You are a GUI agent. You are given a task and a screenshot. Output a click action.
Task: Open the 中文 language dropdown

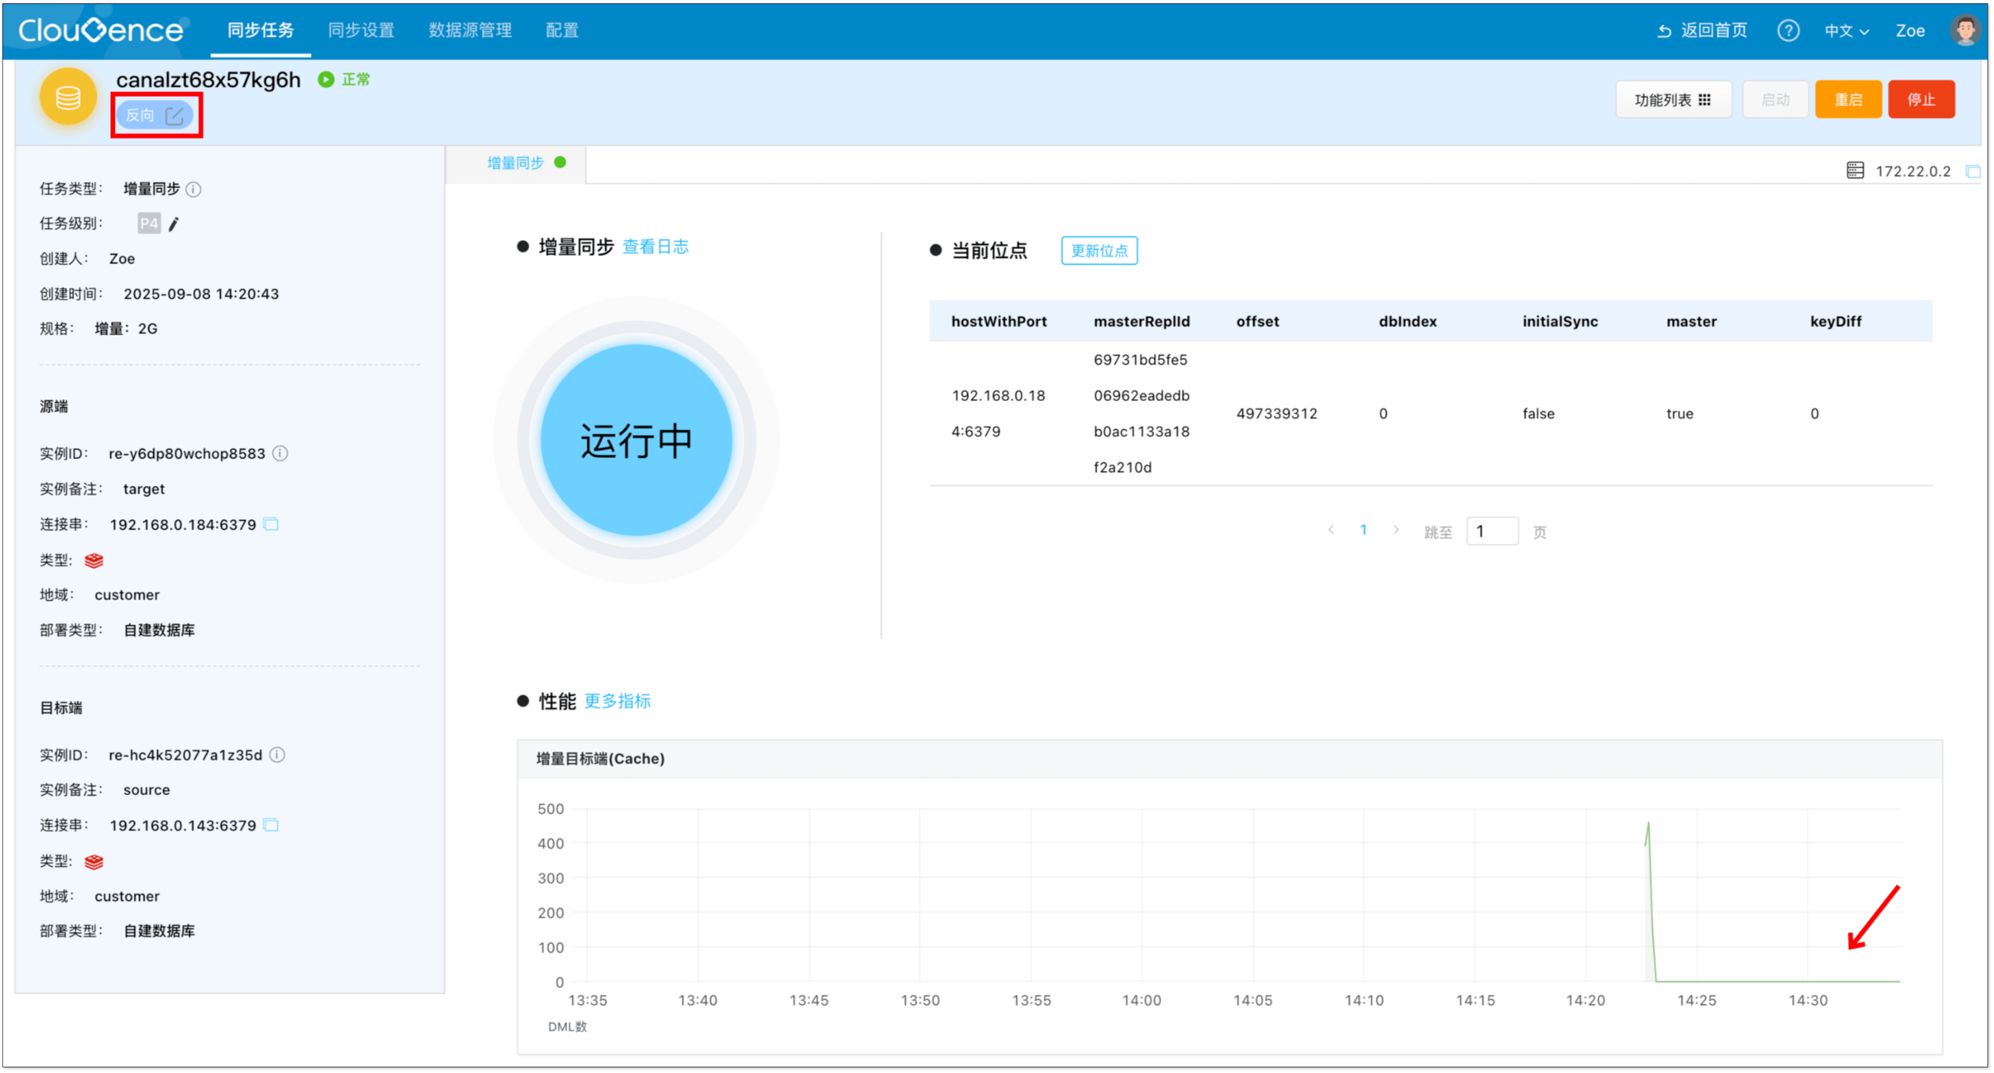[x=1846, y=31]
